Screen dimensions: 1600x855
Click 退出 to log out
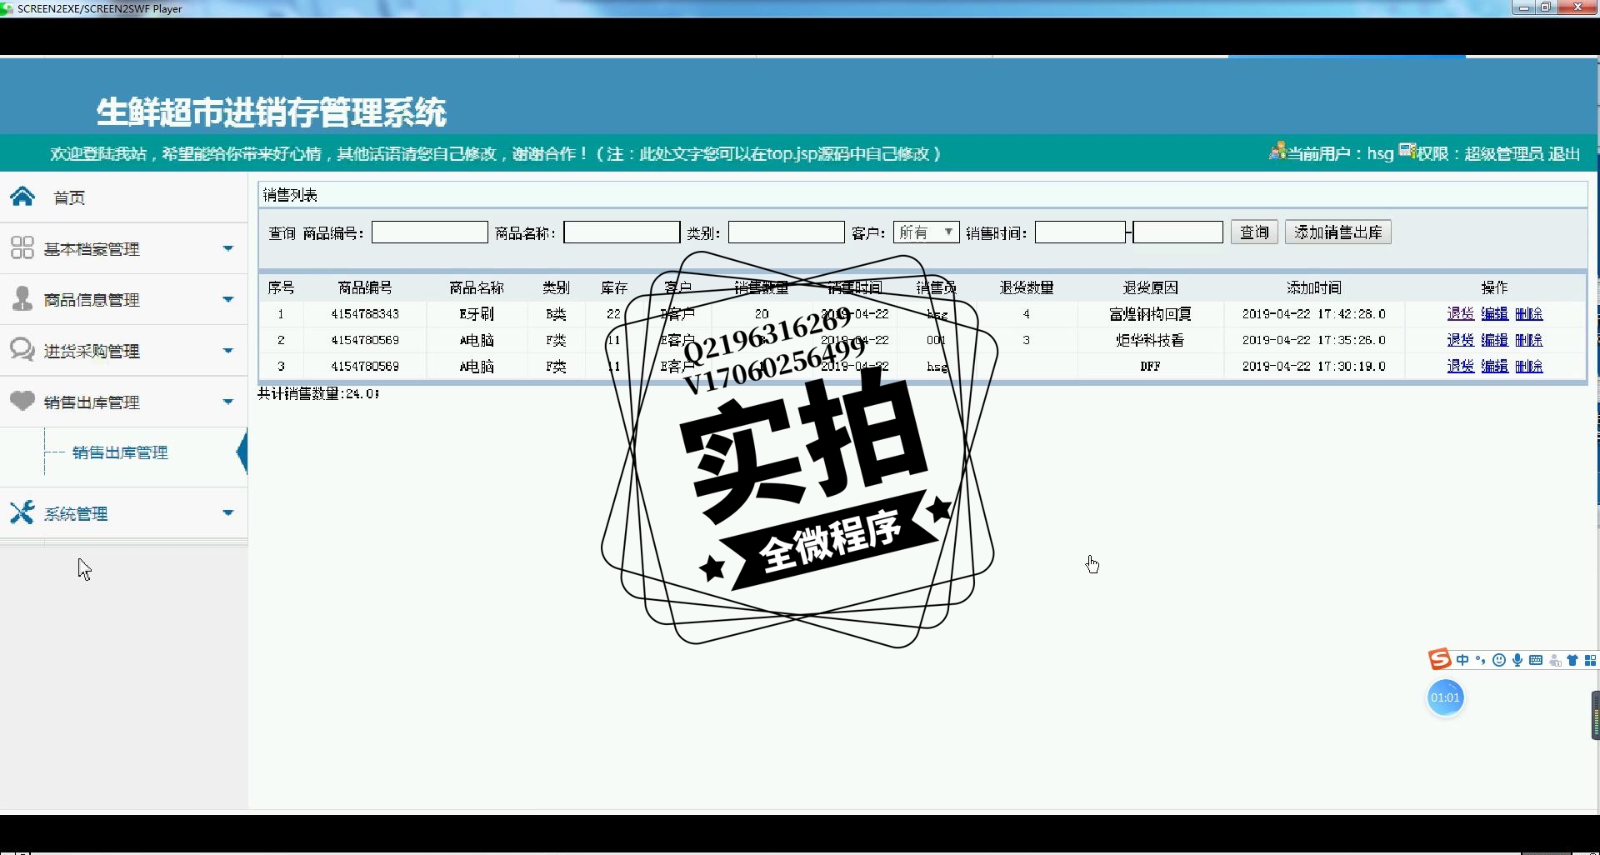point(1564,153)
